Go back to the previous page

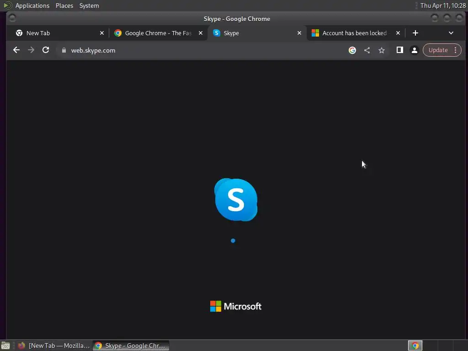(x=16, y=50)
